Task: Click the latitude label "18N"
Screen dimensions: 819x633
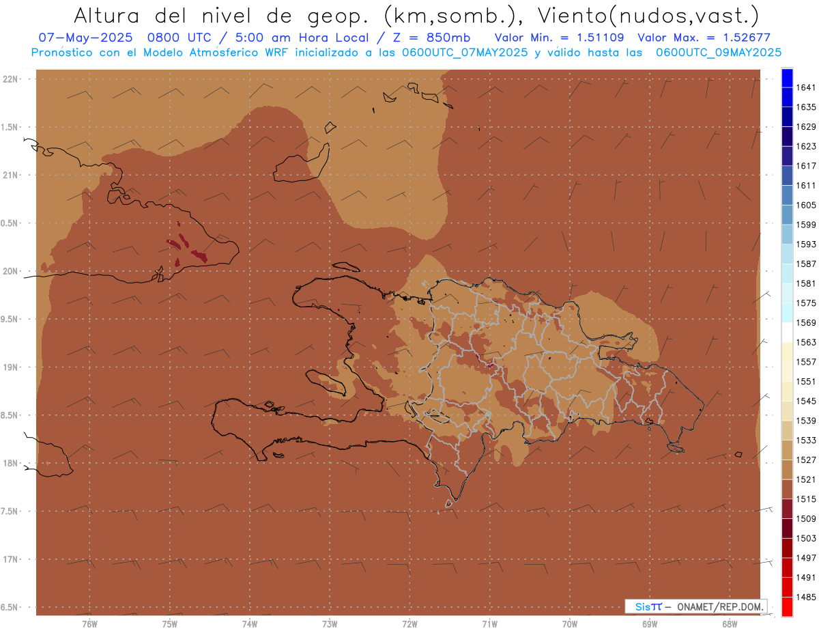Action: pyautogui.click(x=10, y=464)
